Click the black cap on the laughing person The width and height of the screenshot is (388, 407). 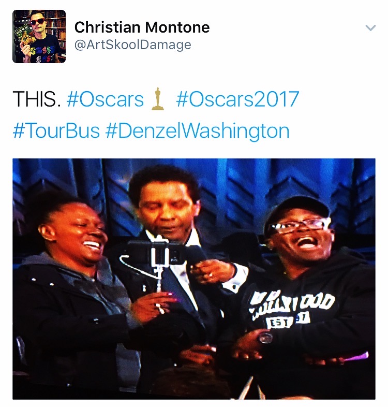297,210
